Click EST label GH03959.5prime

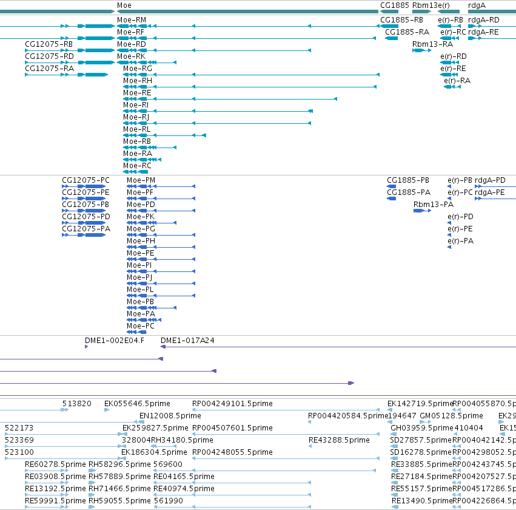tap(422, 428)
